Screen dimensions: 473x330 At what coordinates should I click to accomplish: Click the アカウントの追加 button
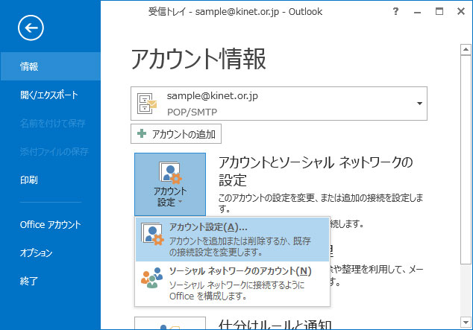click(x=176, y=134)
